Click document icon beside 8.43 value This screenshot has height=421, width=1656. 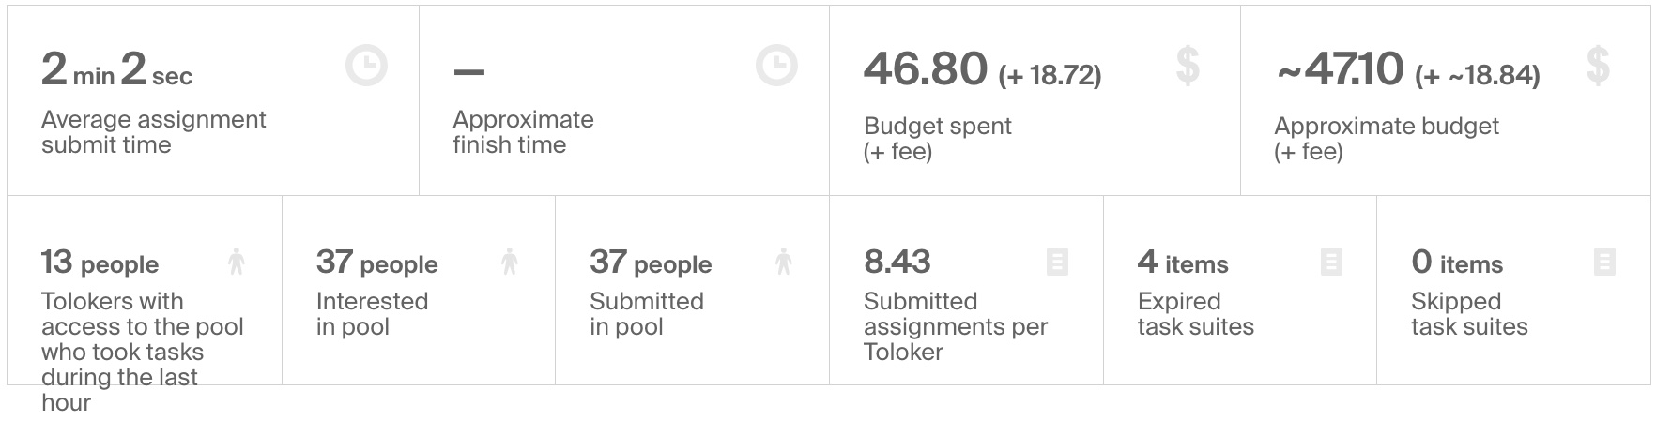(x=1057, y=262)
